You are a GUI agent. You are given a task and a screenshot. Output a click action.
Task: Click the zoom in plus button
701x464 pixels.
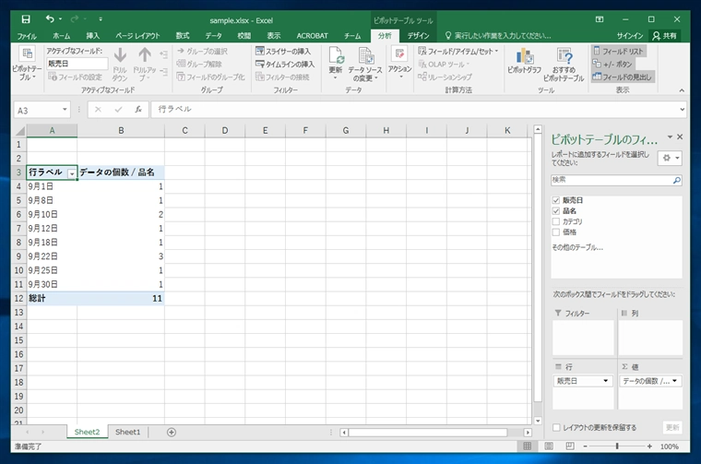coord(649,446)
